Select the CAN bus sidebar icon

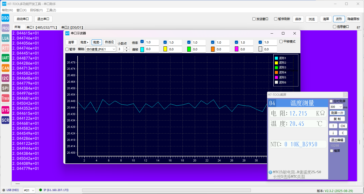click(6, 68)
